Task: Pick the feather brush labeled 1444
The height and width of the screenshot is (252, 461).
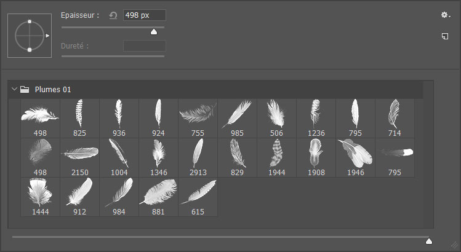Action: (x=40, y=197)
